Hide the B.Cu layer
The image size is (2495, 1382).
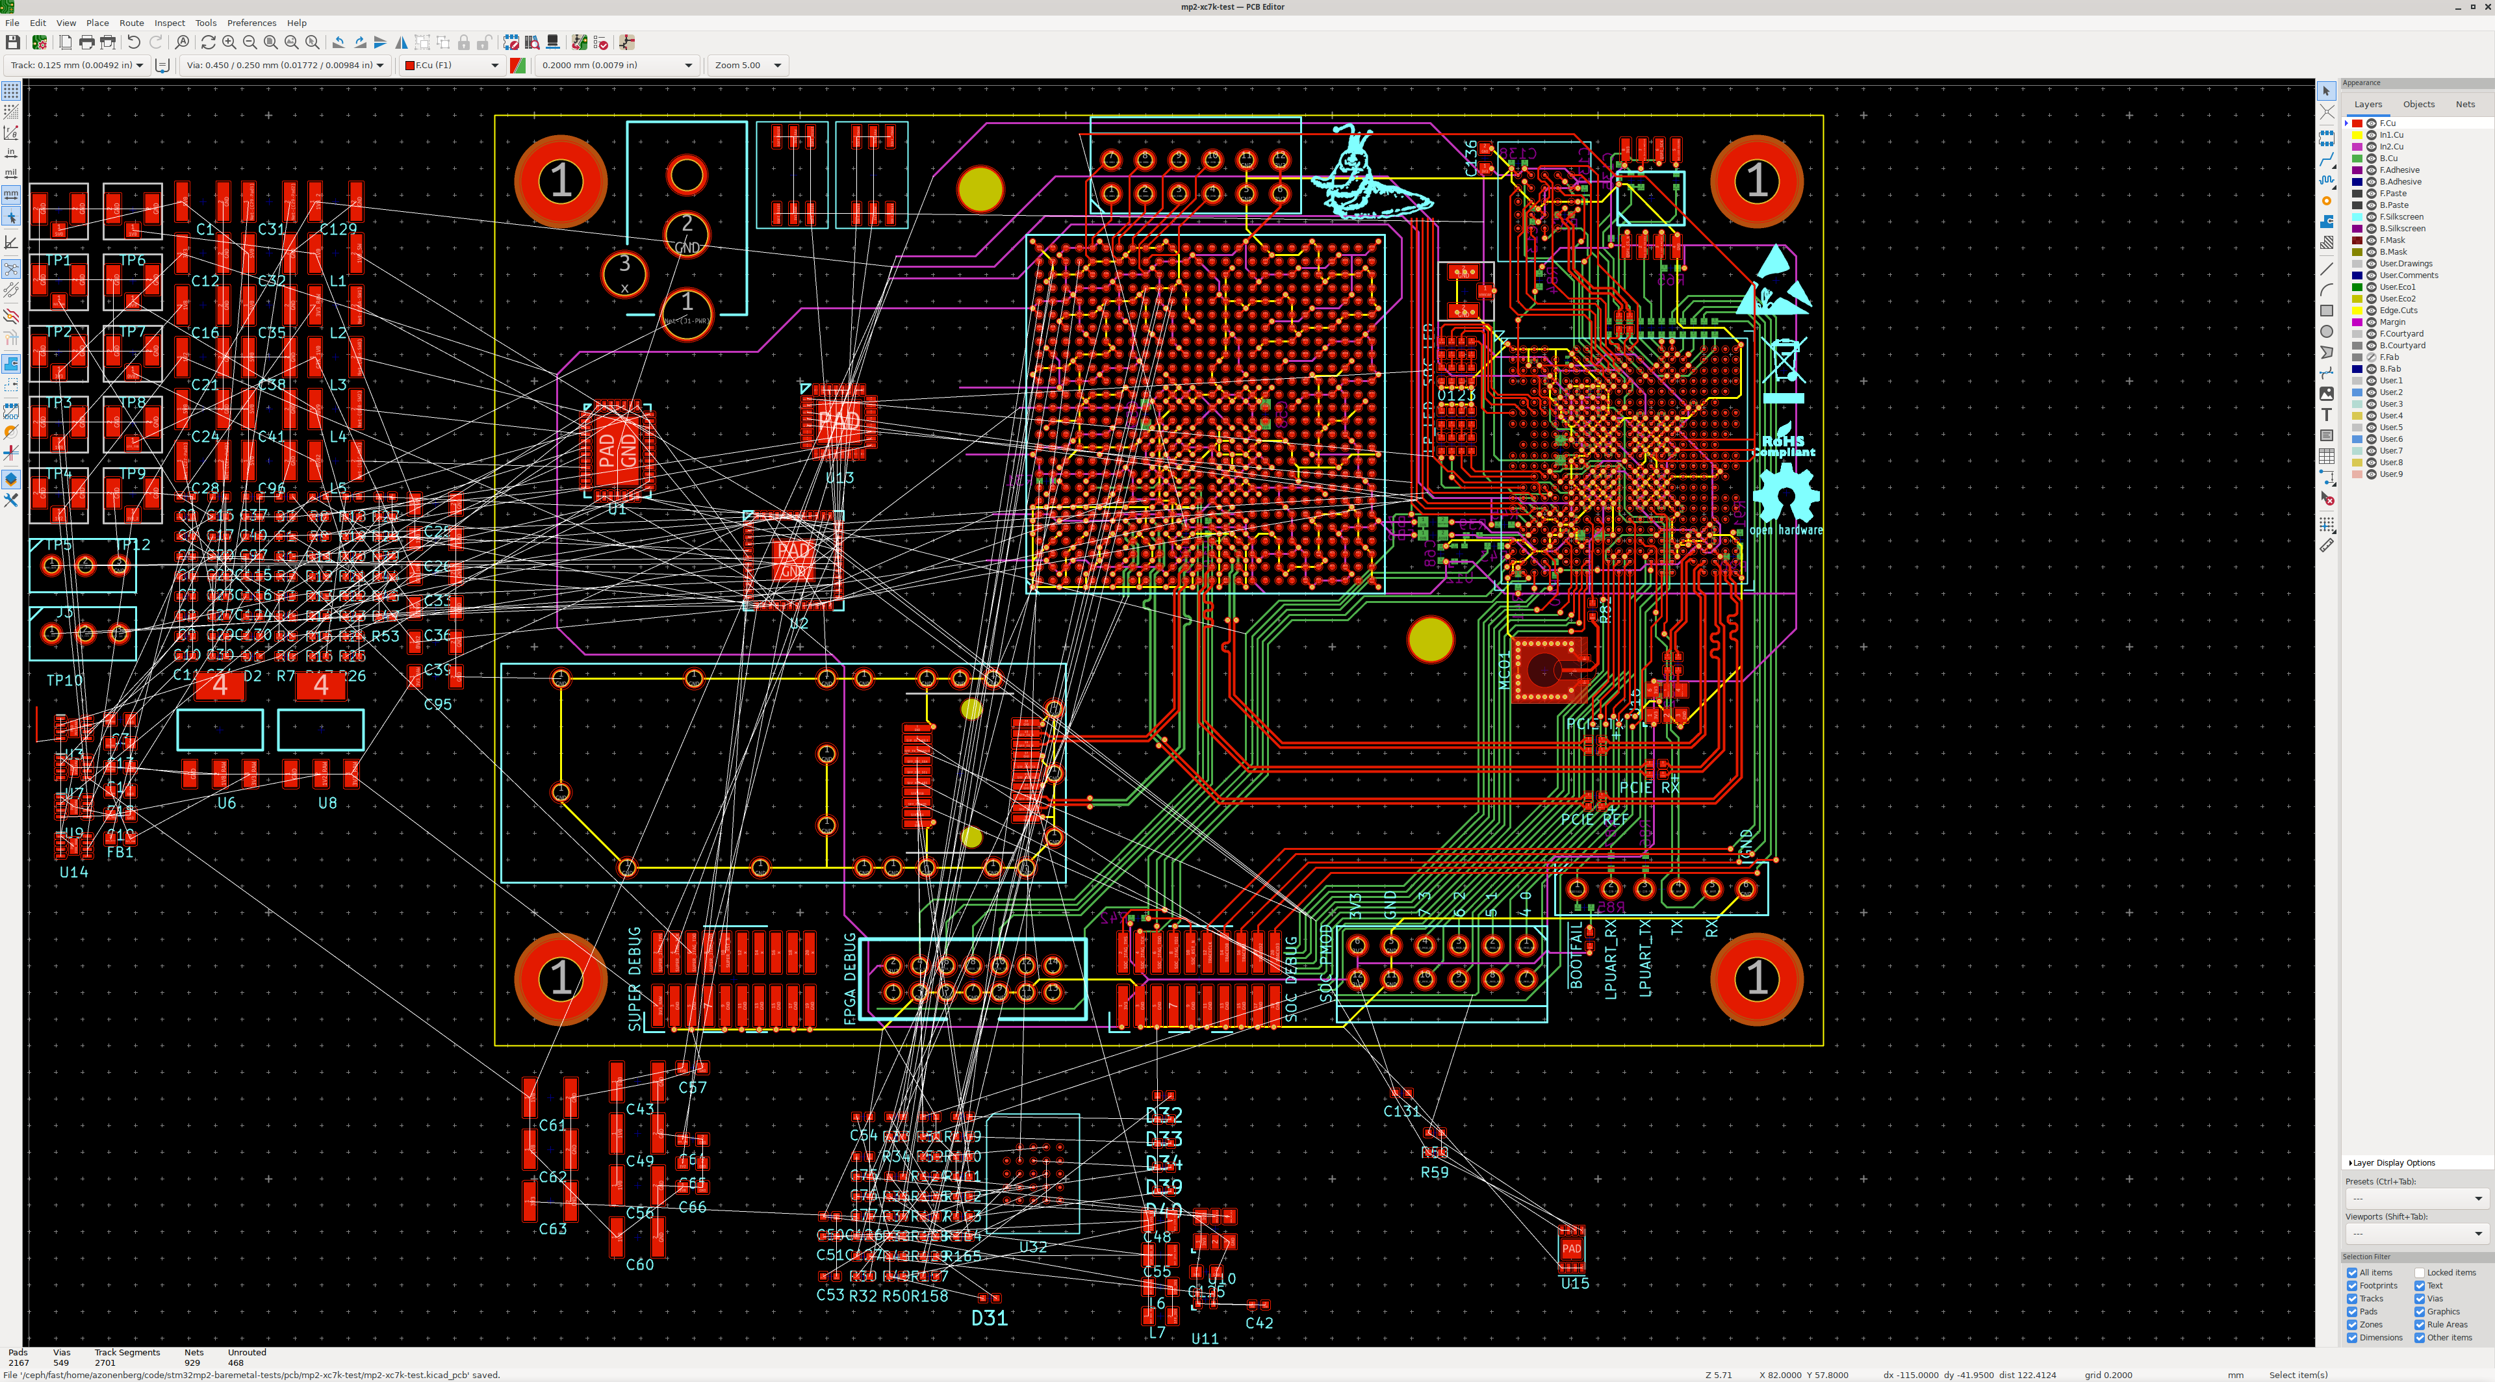tap(2372, 158)
